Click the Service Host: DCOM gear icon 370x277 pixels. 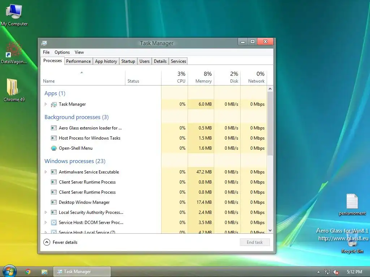pos(54,222)
